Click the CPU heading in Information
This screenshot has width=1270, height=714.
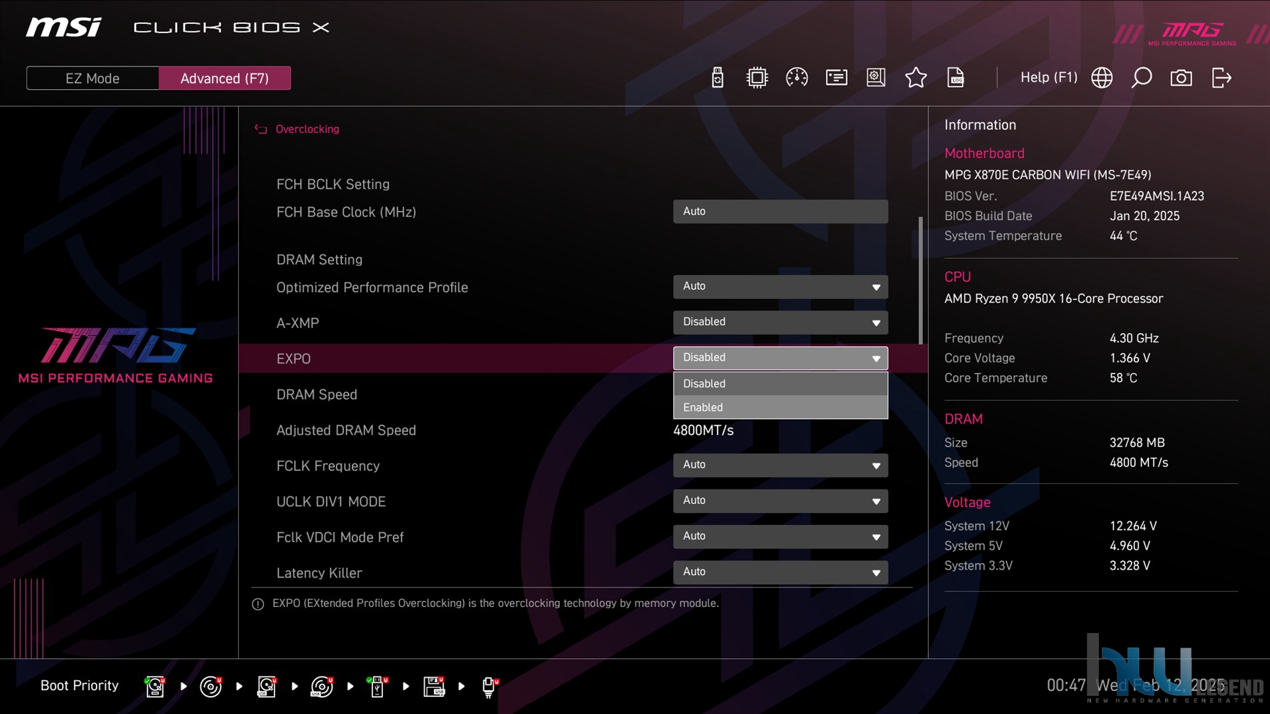click(x=957, y=277)
